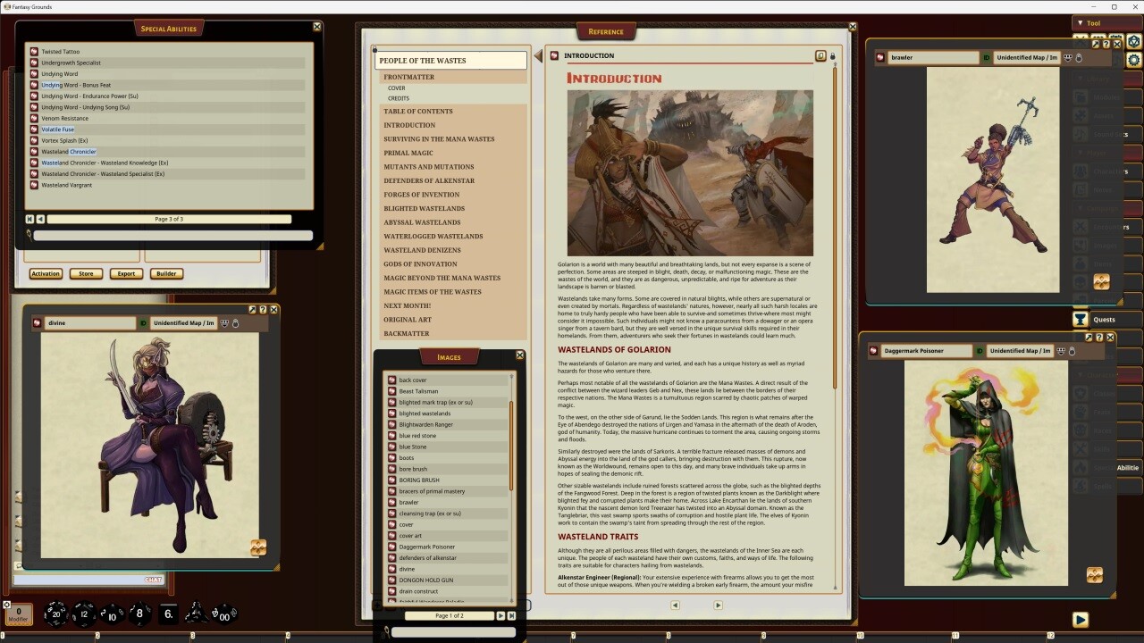Click the Special Abilities title tab
This screenshot has height=643, width=1144.
point(168,27)
